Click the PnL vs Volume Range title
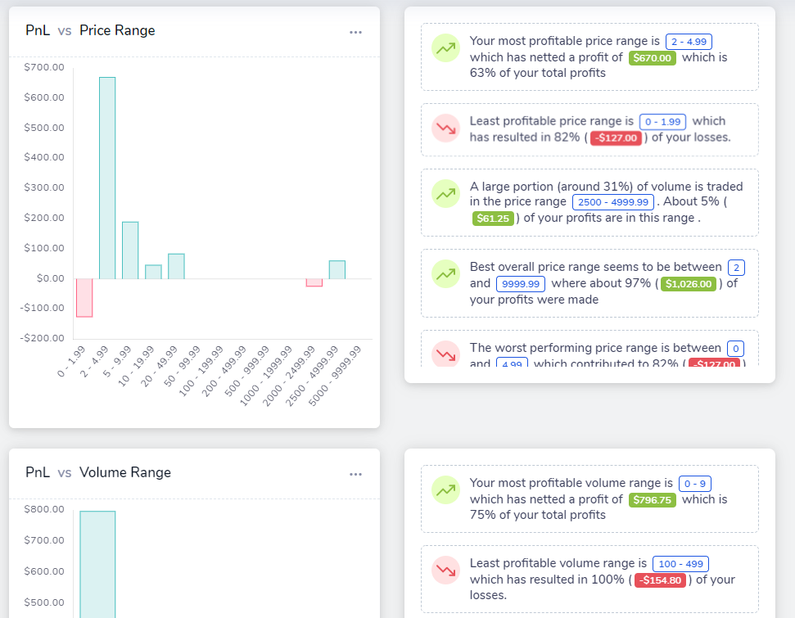This screenshot has width=795, height=618. point(98,472)
